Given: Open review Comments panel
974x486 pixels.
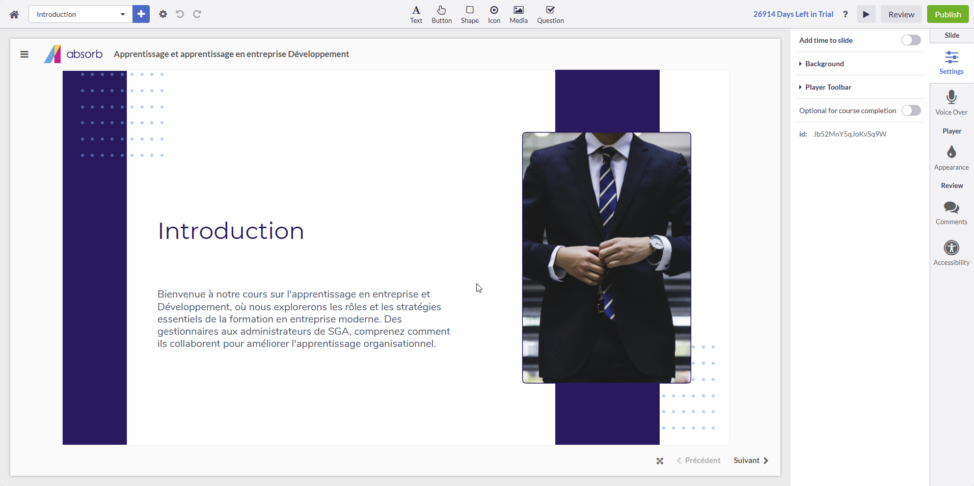Looking at the screenshot, I should click(x=951, y=213).
